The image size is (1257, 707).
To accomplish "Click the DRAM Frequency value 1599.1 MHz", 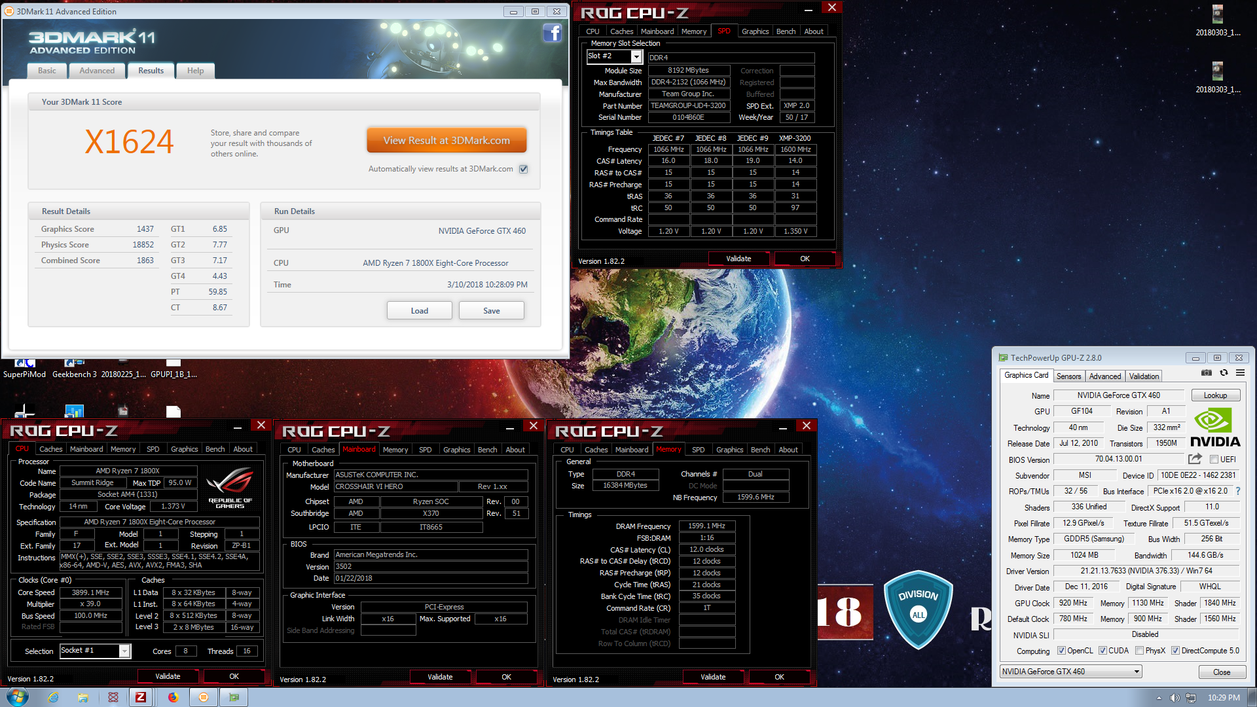I will 707,526.
